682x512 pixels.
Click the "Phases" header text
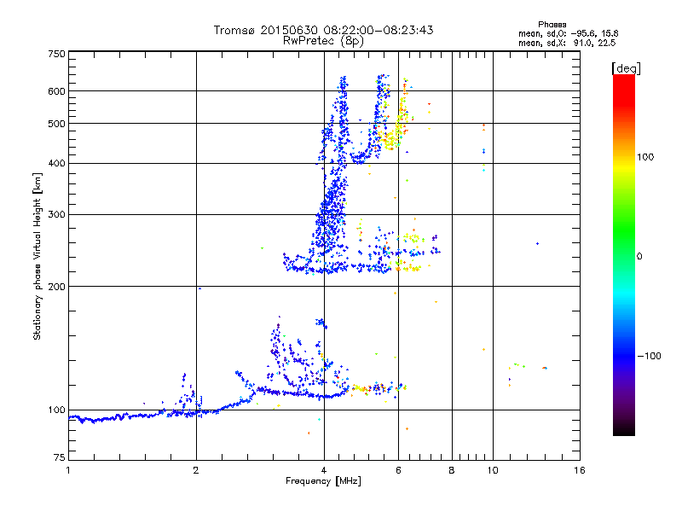pyautogui.click(x=552, y=25)
